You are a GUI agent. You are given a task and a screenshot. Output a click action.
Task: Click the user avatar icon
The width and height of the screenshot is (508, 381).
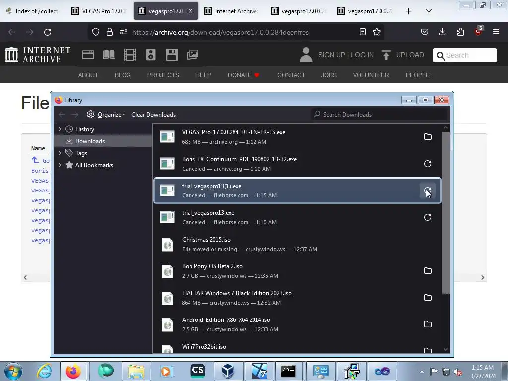click(x=306, y=55)
